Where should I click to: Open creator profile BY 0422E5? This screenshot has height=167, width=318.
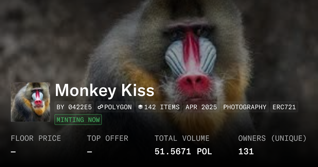pos(74,107)
